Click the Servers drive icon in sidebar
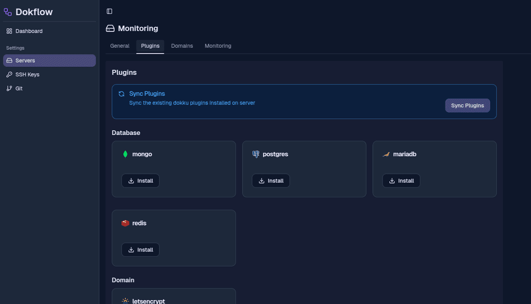Image resolution: width=531 pixels, height=304 pixels. 9,60
